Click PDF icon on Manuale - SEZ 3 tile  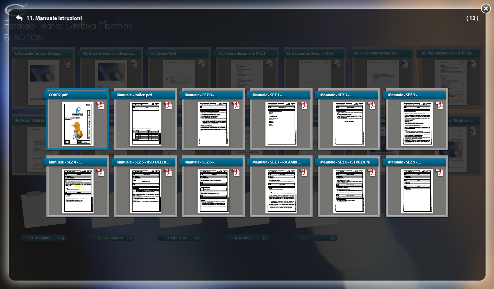[x=440, y=105]
